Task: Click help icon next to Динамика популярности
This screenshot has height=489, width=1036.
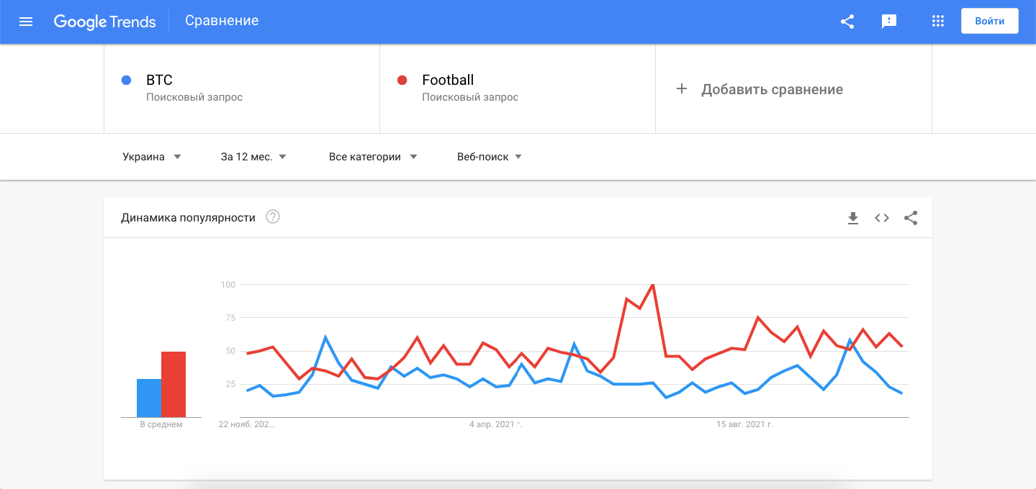Action: coord(273,217)
